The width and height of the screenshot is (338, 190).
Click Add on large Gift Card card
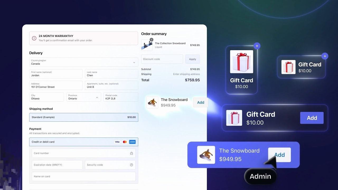pos(312,118)
